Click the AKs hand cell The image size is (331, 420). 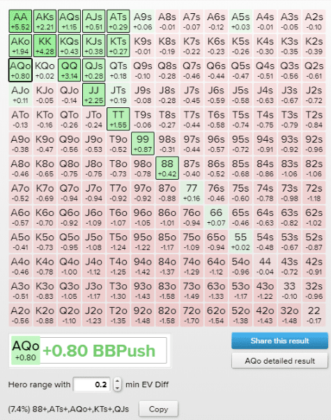45,21
